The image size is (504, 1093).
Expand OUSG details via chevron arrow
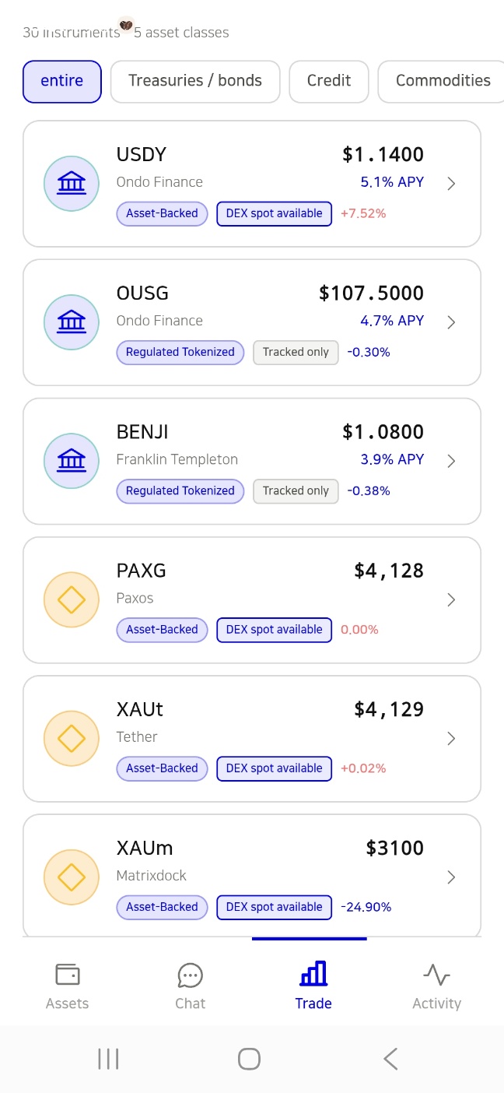click(x=451, y=322)
